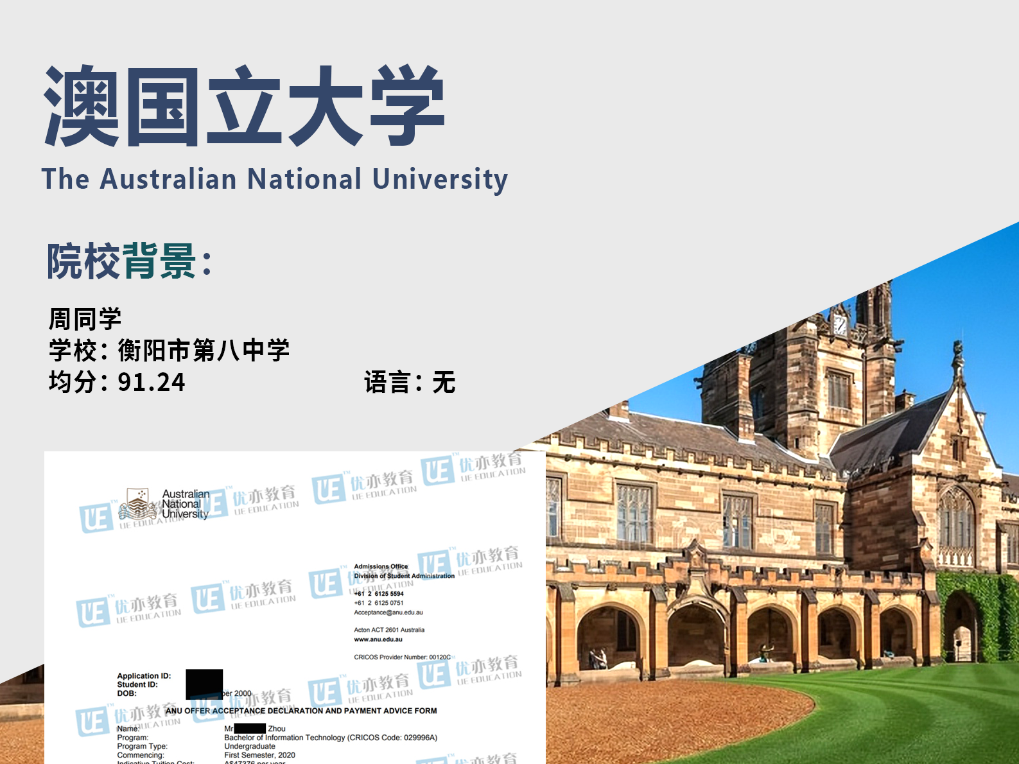This screenshot has height=764, width=1019.
Task: Click the ANU Offer Acceptance Declaration form heading
Action: click(301, 711)
